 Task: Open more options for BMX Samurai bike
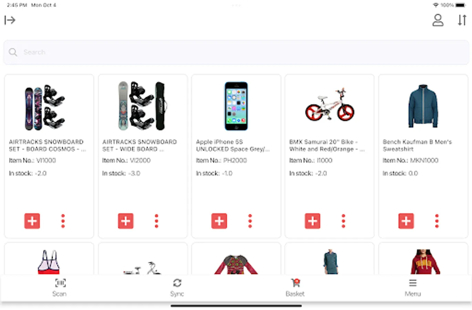(x=343, y=221)
